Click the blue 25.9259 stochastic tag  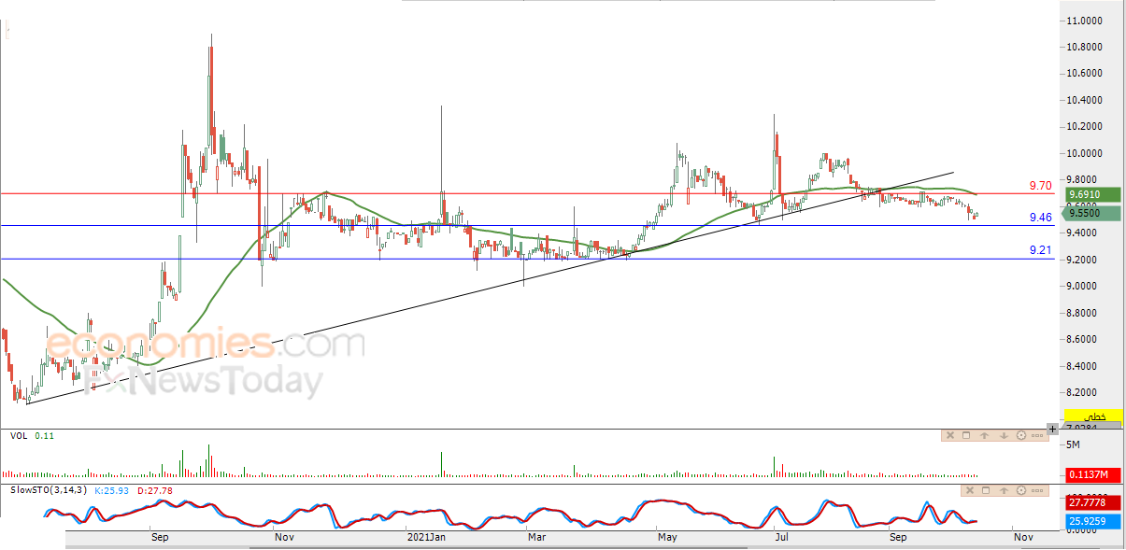[x=1093, y=521]
